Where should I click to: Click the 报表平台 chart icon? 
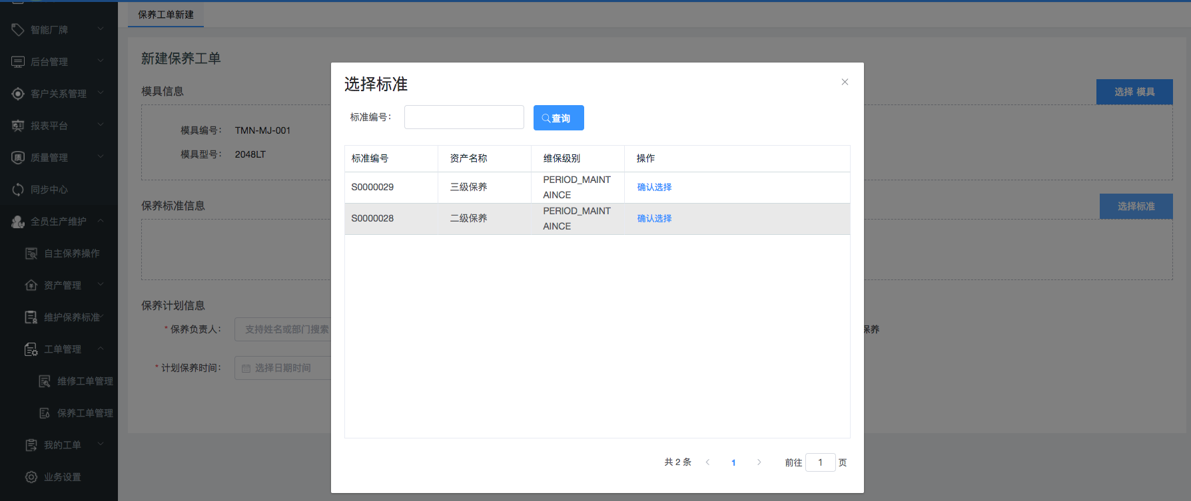click(18, 126)
